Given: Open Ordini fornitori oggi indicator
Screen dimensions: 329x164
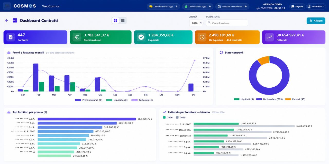Looking at the screenshot, I should coord(163,6).
